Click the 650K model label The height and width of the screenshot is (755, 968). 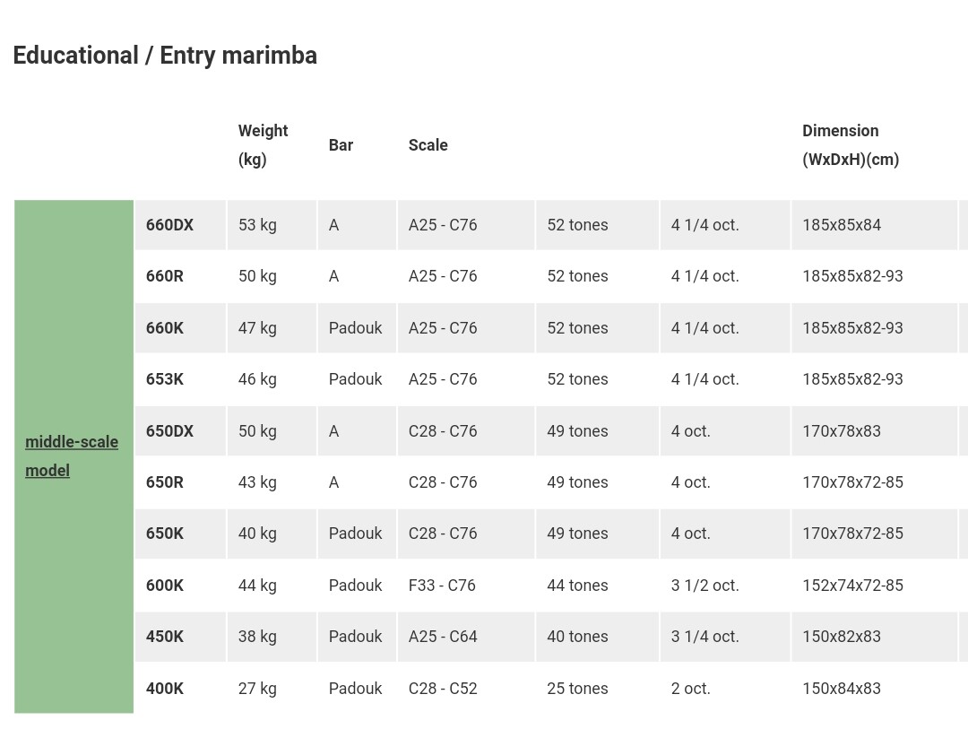click(165, 534)
